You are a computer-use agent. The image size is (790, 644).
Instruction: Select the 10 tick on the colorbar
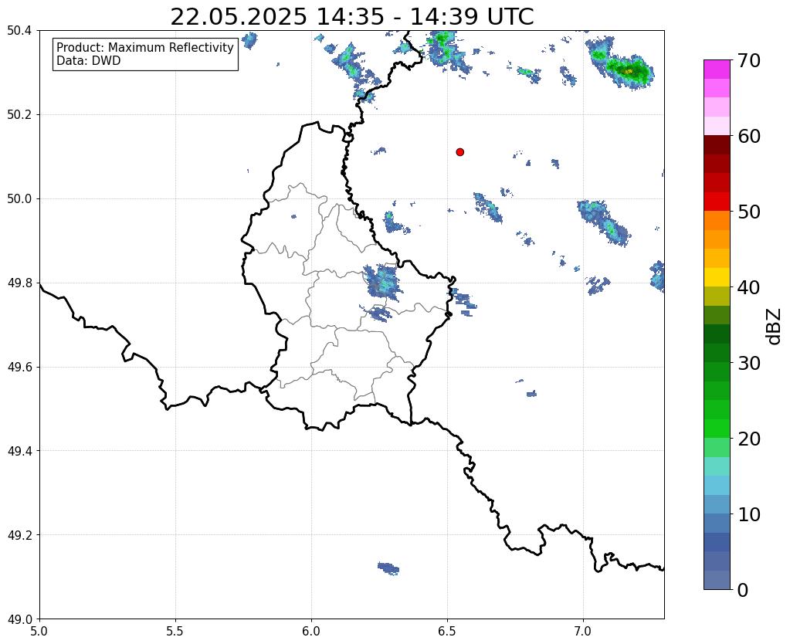pyautogui.click(x=749, y=514)
